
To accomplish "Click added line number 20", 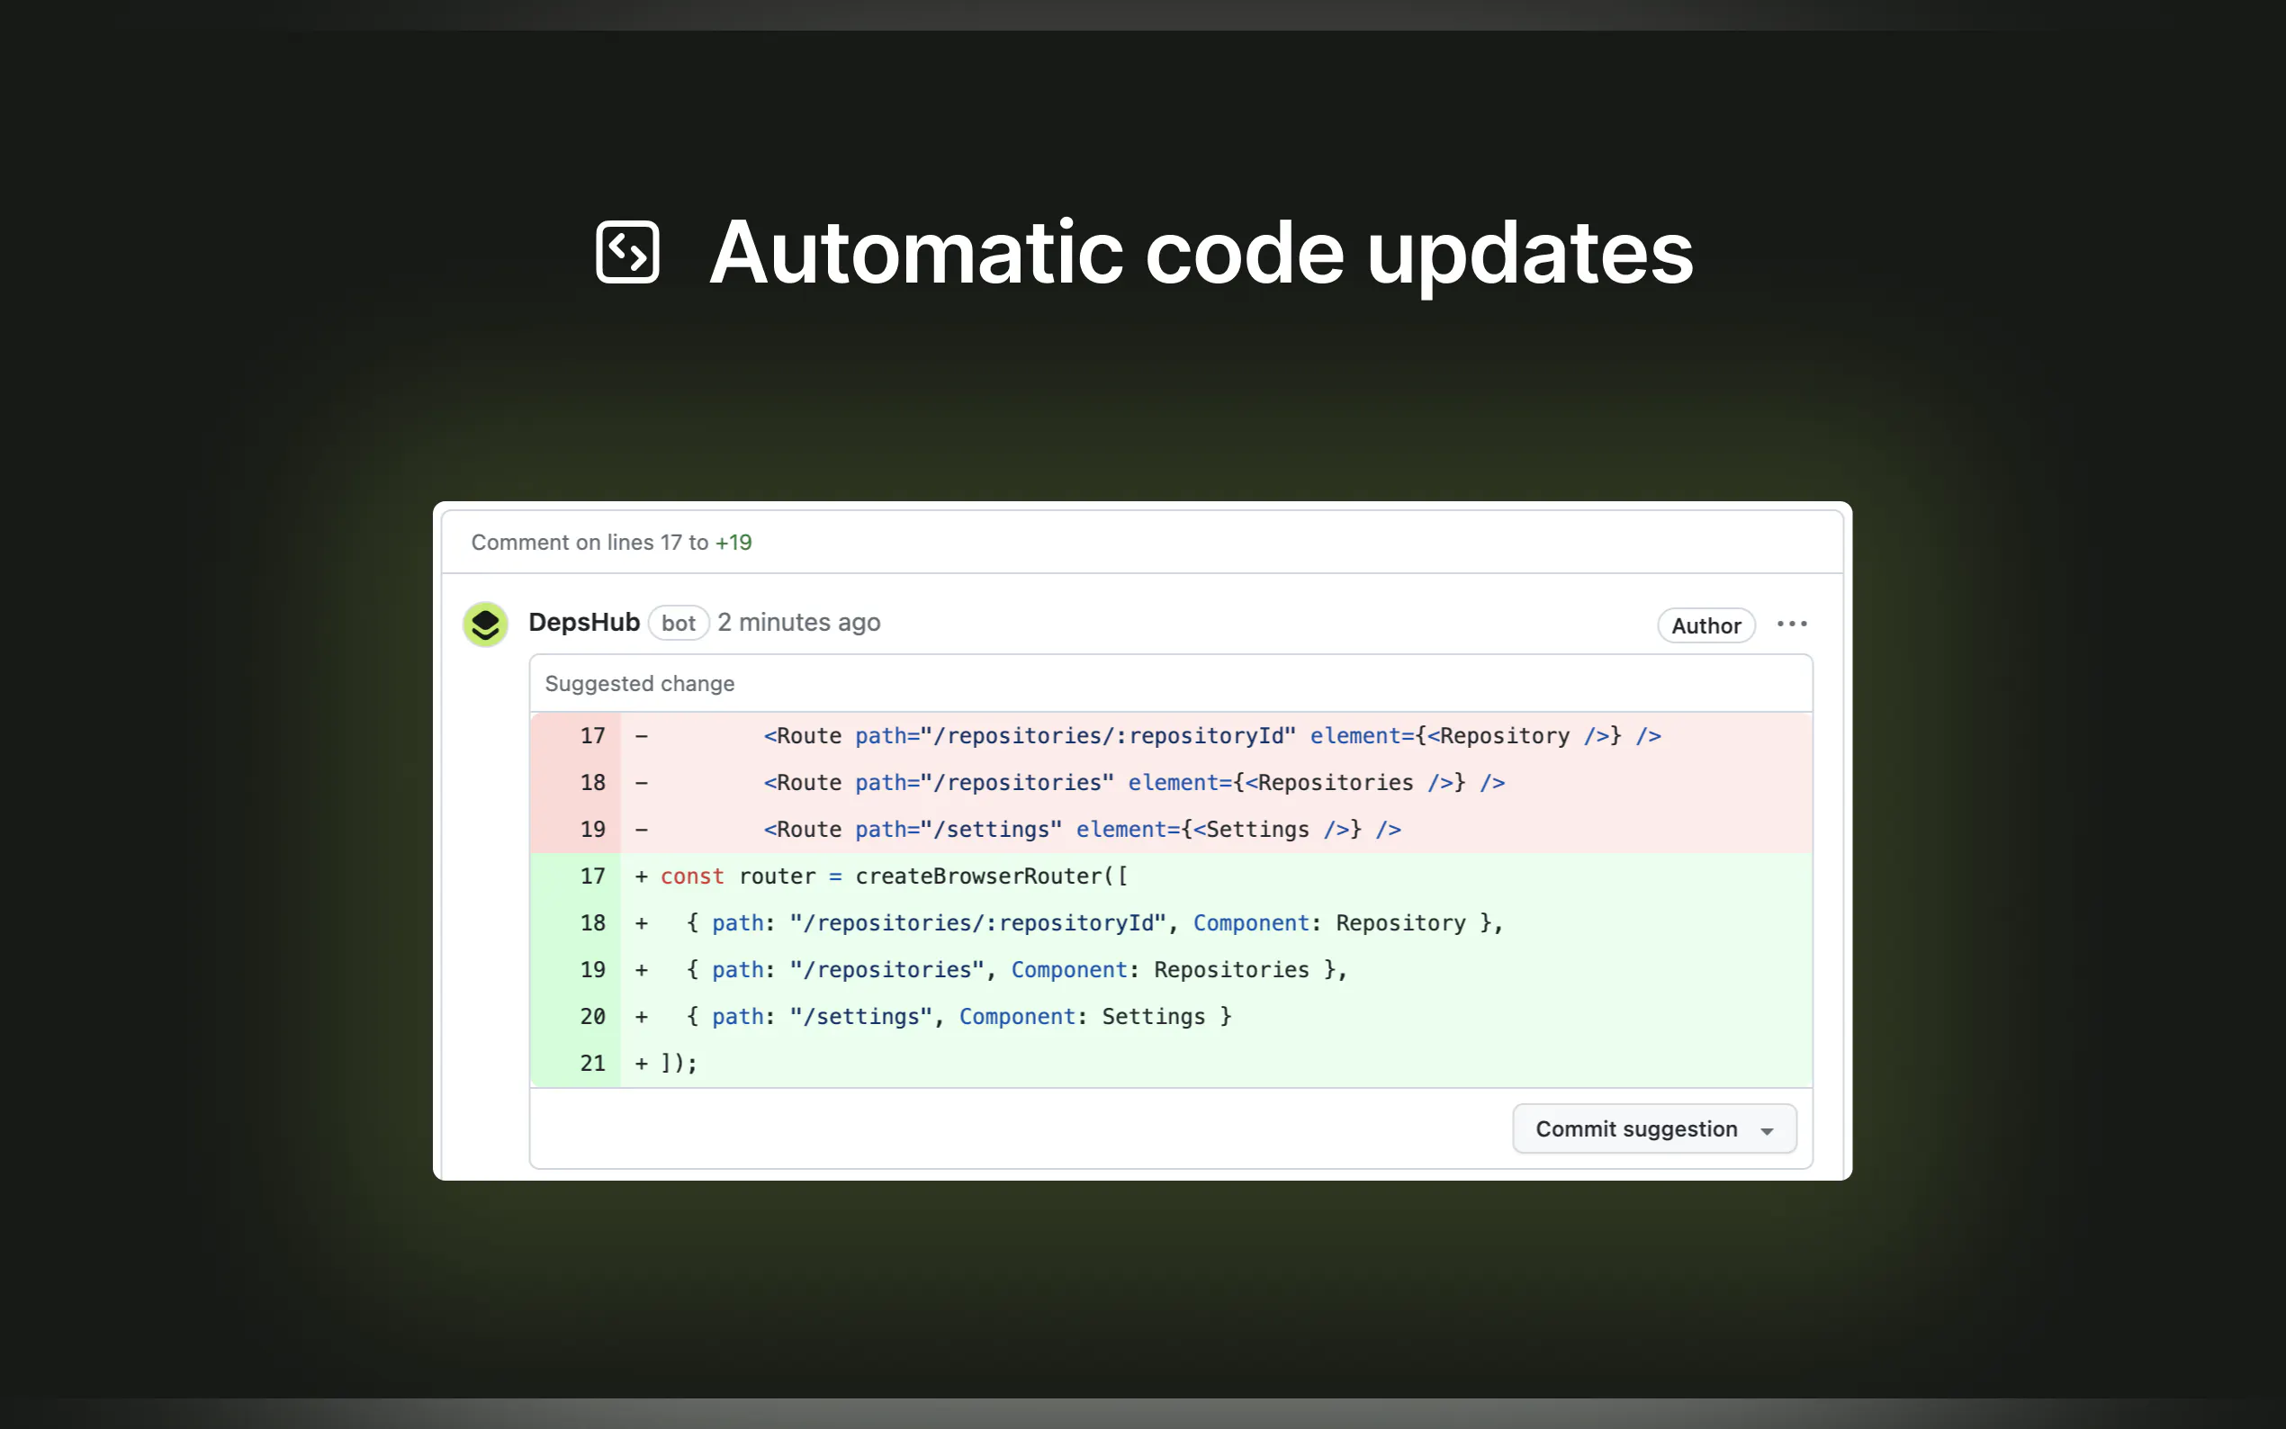I will click(591, 1016).
